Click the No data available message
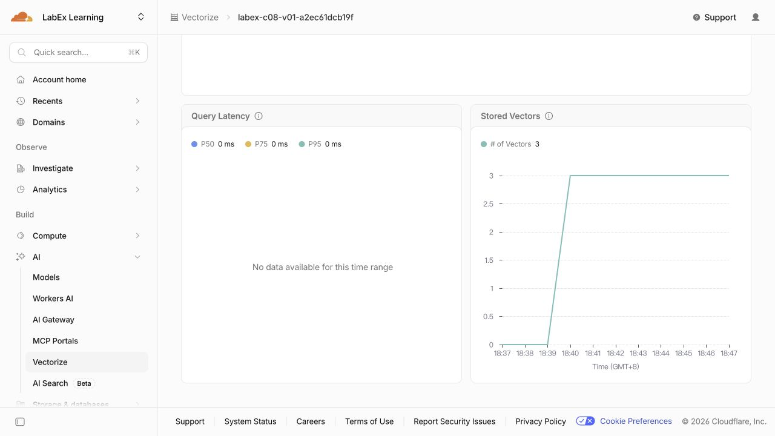 (x=323, y=267)
